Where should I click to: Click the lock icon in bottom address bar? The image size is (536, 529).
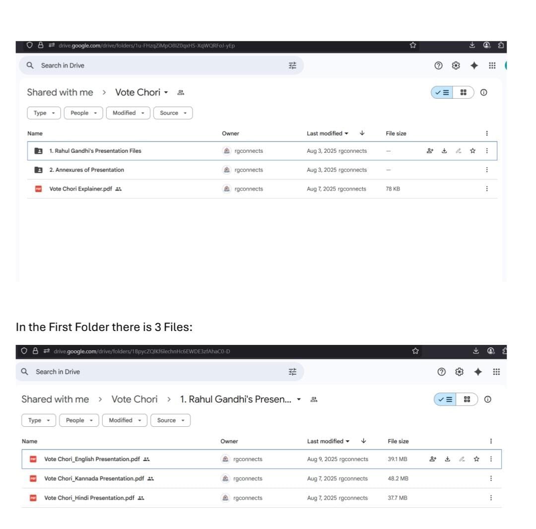tap(35, 351)
